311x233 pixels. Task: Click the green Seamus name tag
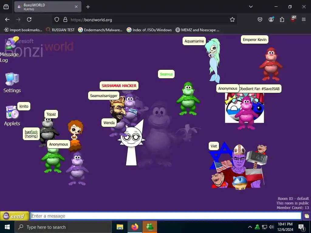coord(166,74)
